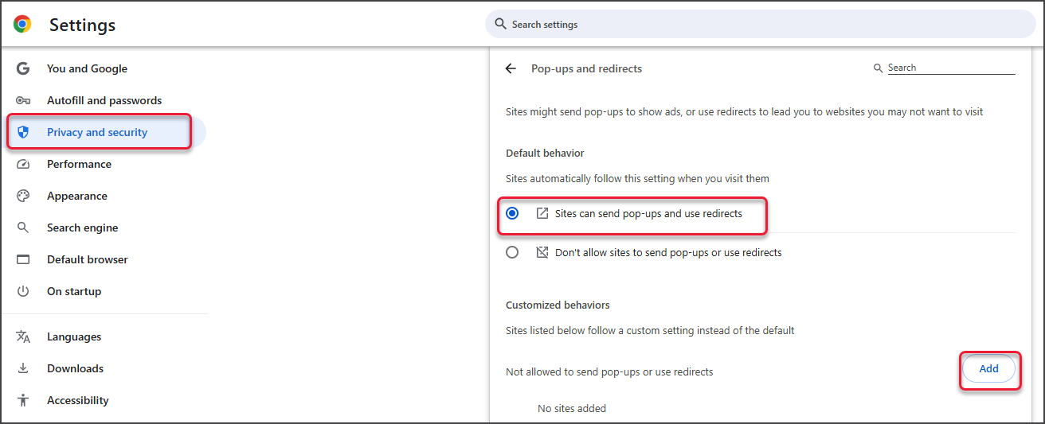
Task: Select "Sites can send pop-ups and use redirects"
Action: (512, 213)
